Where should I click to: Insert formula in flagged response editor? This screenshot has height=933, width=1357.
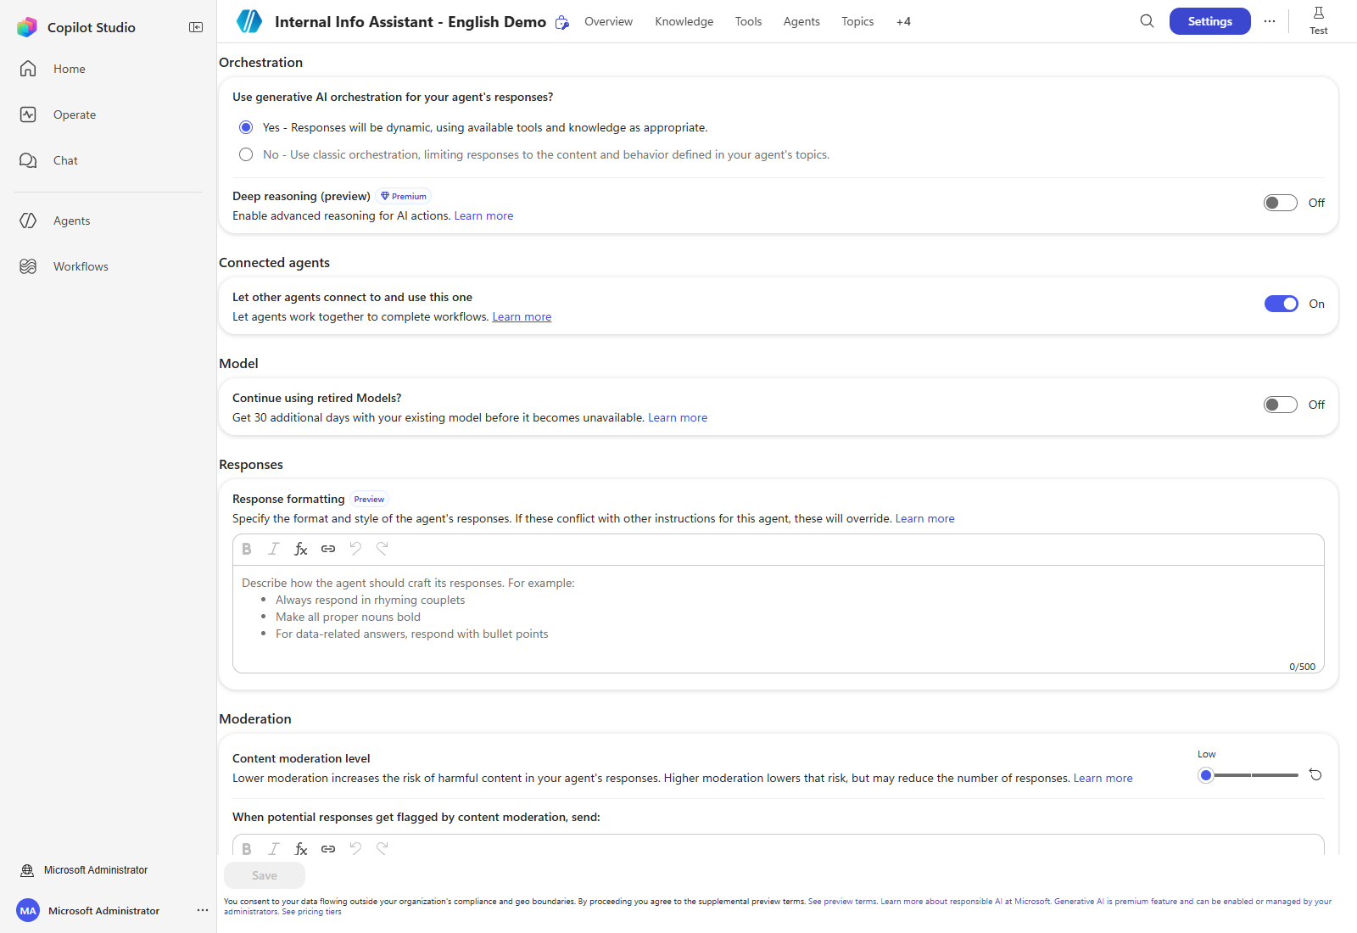[301, 848]
